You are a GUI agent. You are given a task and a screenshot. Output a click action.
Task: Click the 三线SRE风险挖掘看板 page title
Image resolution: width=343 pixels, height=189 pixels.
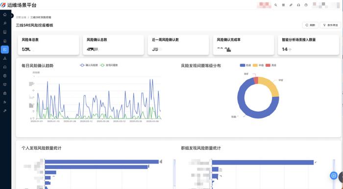click(35, 25)
